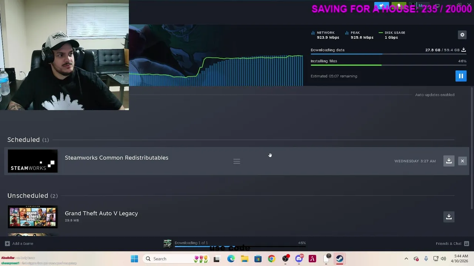Open Friends & Chat
Screen dimensions: 474x266
point(453,243)
